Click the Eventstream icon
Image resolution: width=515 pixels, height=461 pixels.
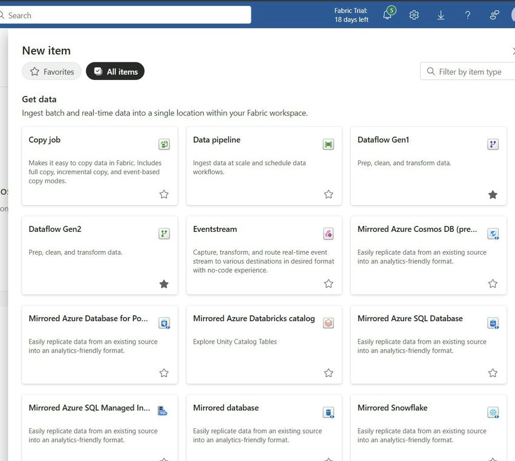328,234
